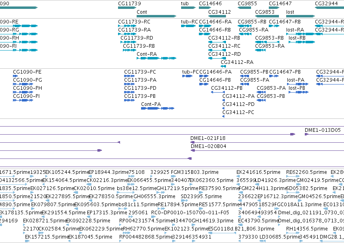Select the GH14619.3prime EST label
Viewport: 344px width, 243px height.
pos(213,221)
